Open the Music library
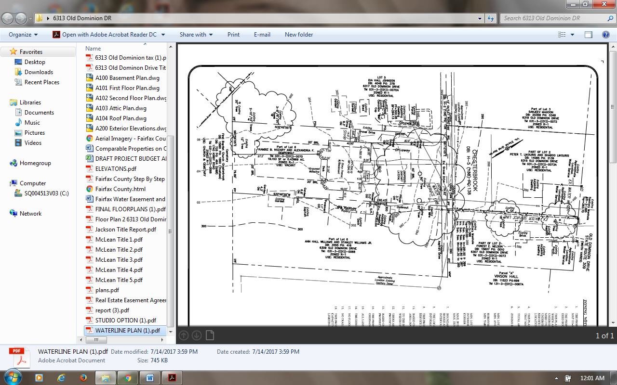The width and height of the screenshot is (617, 385). click(32, 123)
